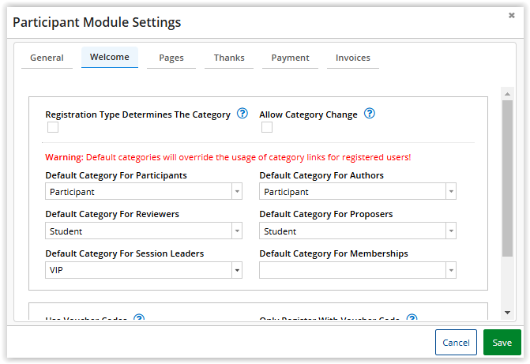Expand Default Category For Authors dropdown arrow
This screenshot has width=530, height=364.
[x=451, y=192]
